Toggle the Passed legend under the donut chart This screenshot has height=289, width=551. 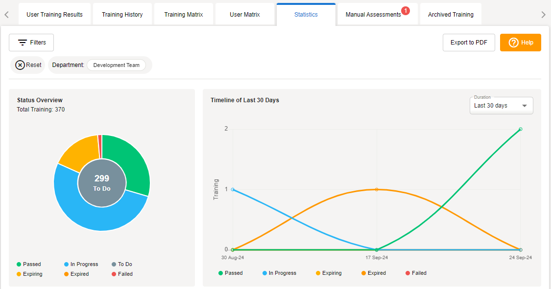click(x=29, y=264)
